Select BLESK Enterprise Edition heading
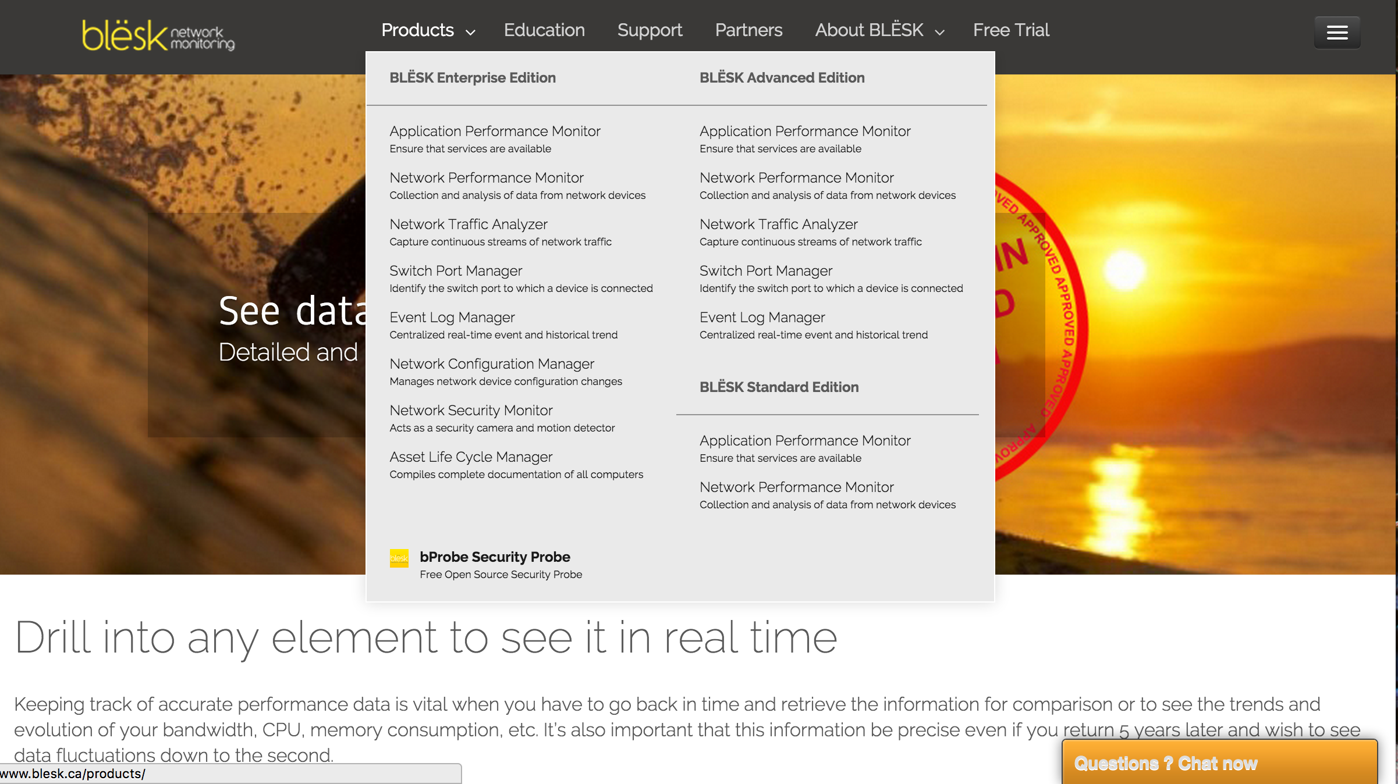The height and width of the screenshot is (784, 1398). tap(473, 78)
